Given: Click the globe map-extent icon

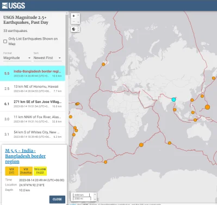Looking at the screenshot, I should pyautogui.click(x=73, y=29).
